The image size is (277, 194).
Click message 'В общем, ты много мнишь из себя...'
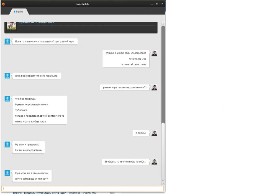125,162
